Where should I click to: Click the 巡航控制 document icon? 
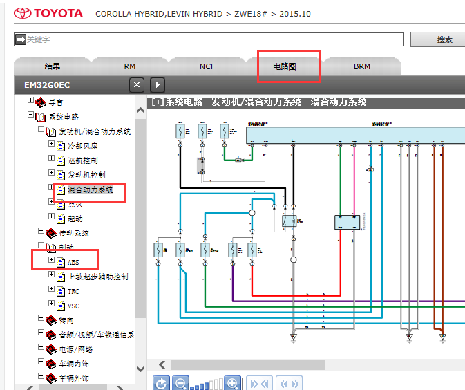61,160
